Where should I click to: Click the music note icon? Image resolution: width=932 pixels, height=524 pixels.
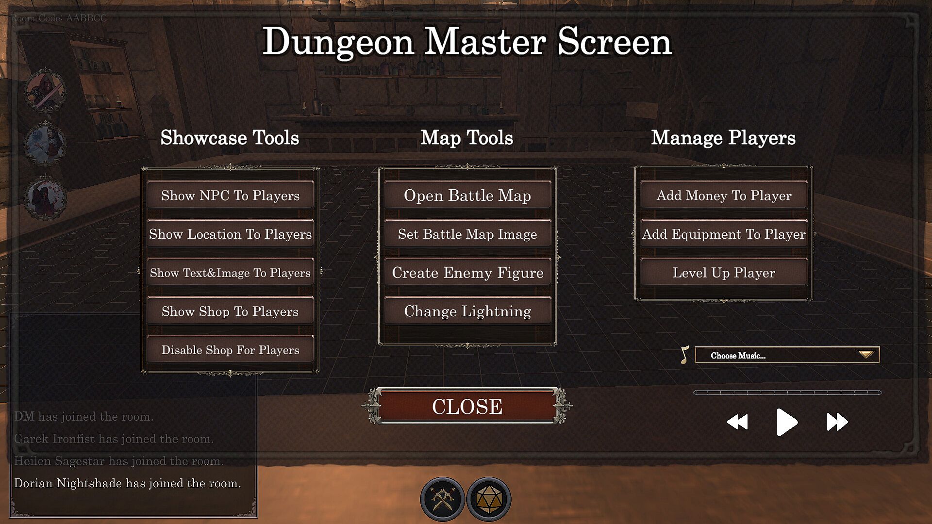coord(684,355)
